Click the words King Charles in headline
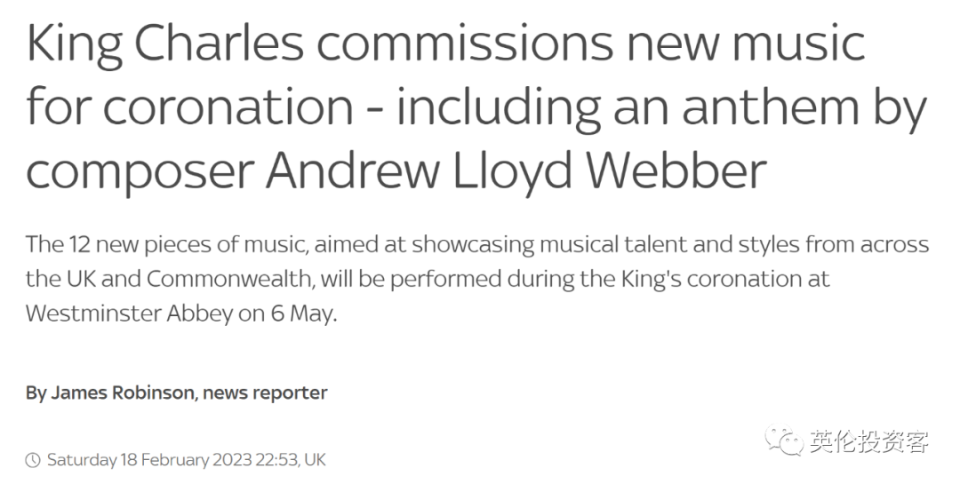Image resolution: width=960 pixels, height=484 pixels. pos(164,46)
